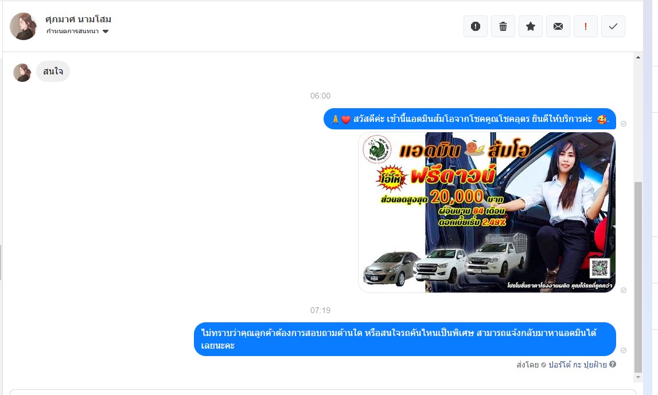The image size is (658, 395).
Task: Select the สนใจ message bubble
Action: pos(53,72)
